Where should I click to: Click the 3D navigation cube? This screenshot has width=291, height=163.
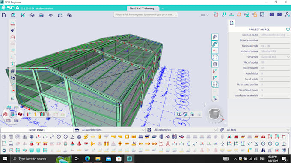tap(214, 114)
